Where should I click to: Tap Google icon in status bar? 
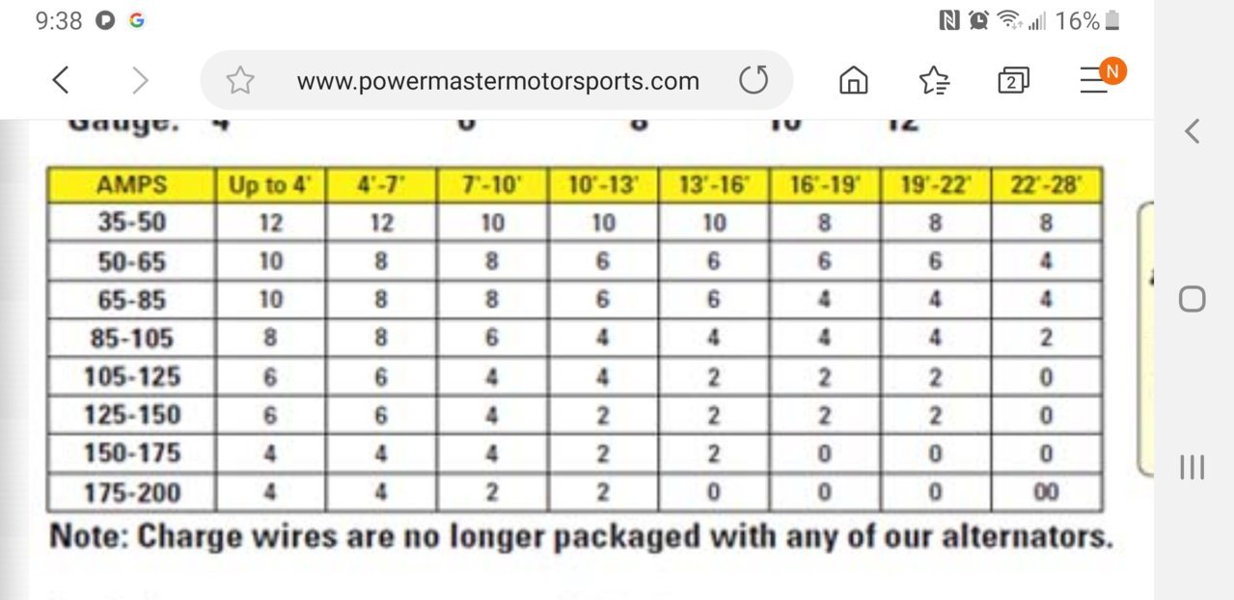137,20
